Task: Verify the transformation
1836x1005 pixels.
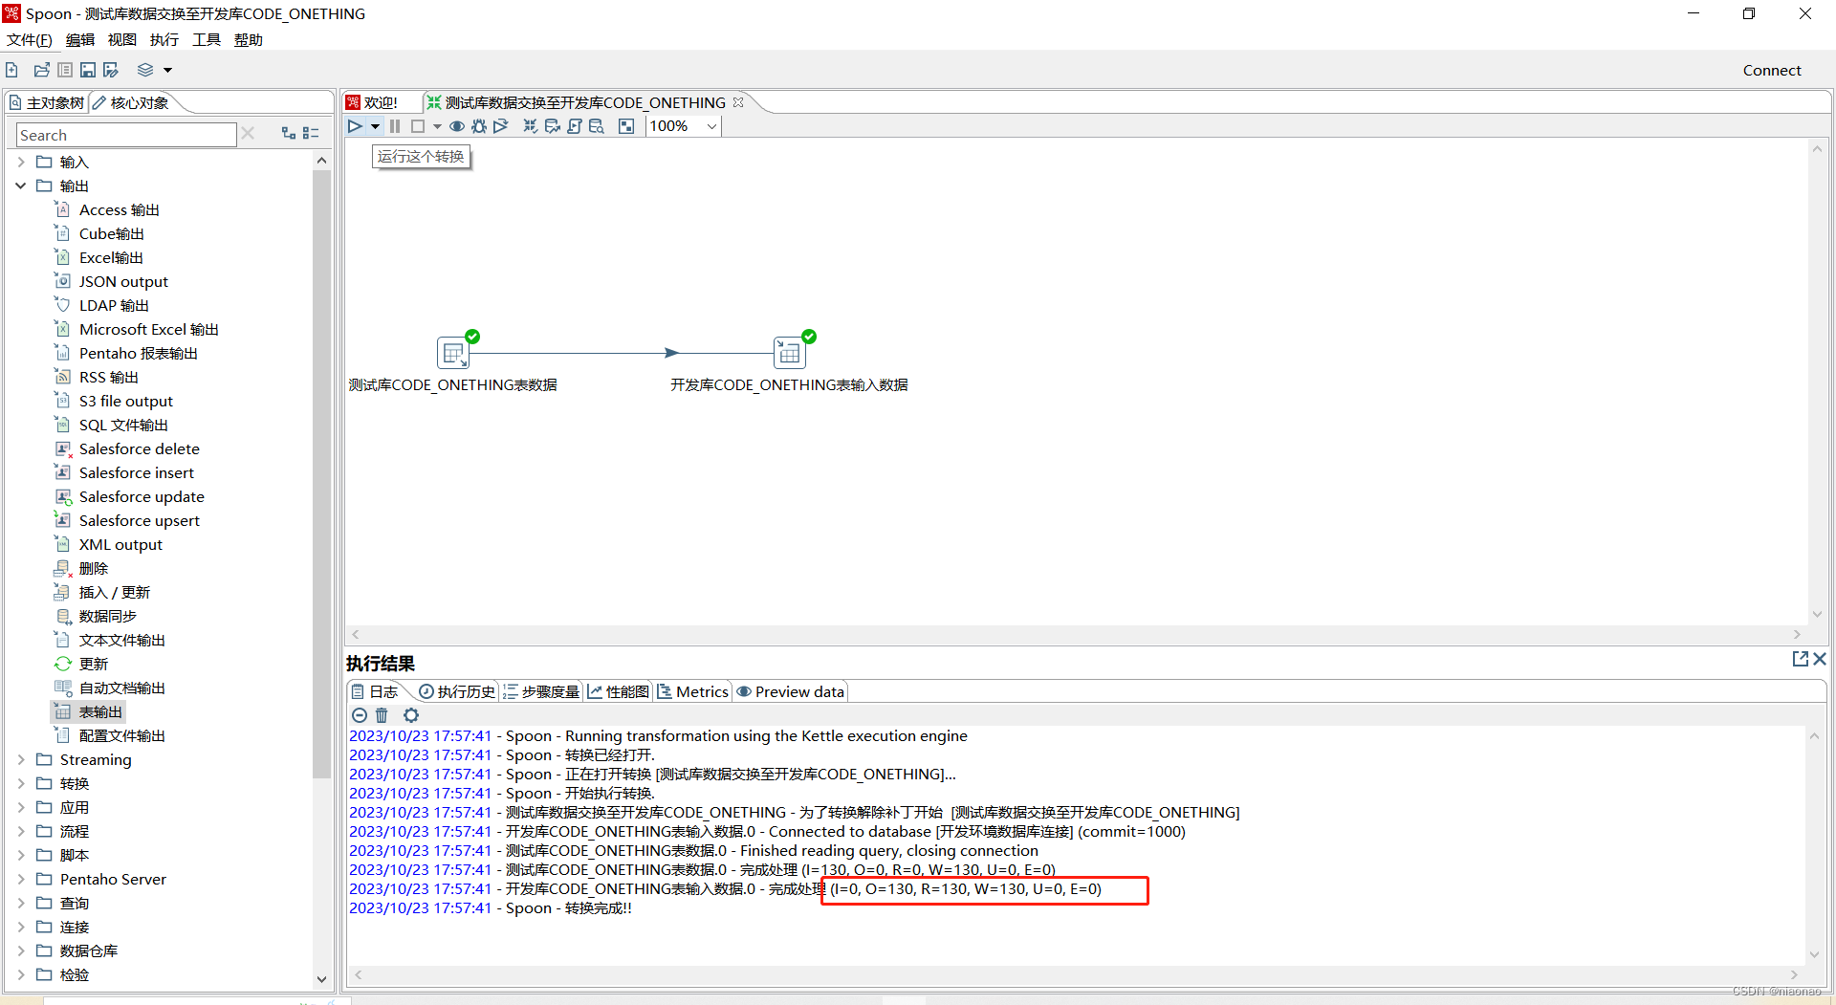Action: [x=530, y=126]
